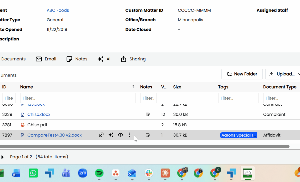Sort by the Document Type column header
The image size is (300, 182).
point(280,87)
